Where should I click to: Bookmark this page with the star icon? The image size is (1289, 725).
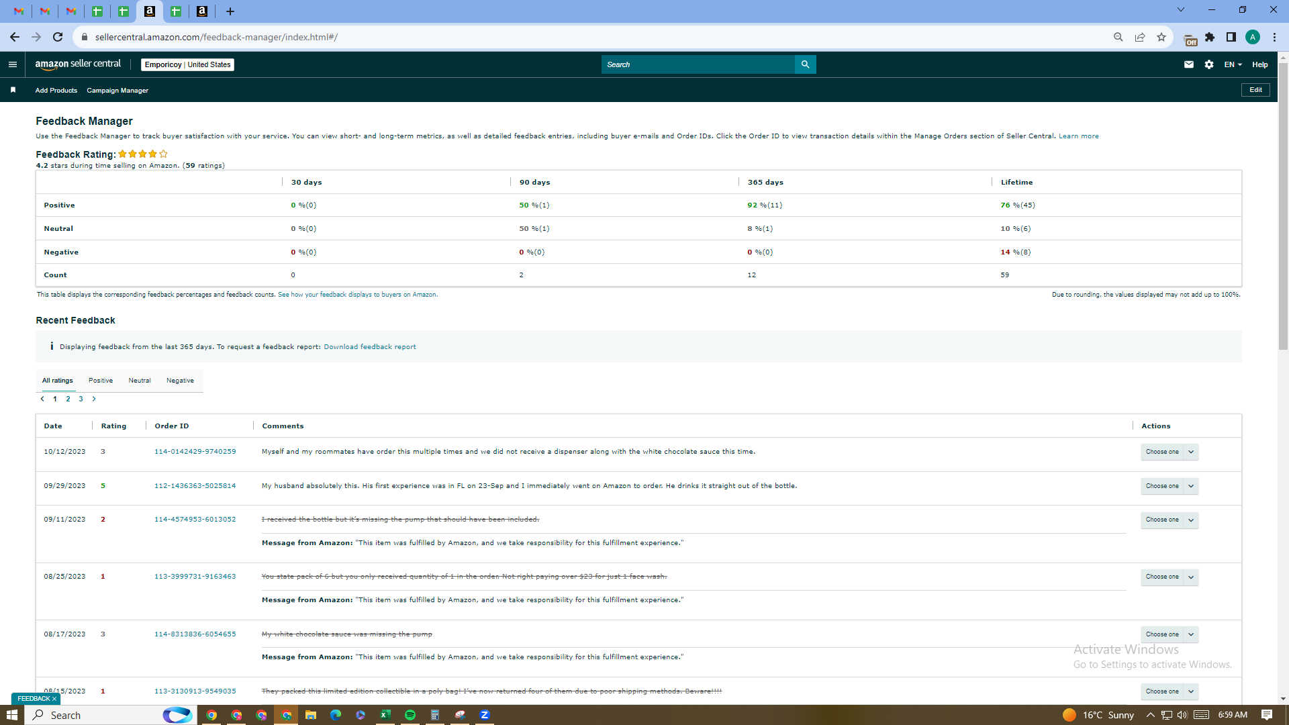[1161, 37]
